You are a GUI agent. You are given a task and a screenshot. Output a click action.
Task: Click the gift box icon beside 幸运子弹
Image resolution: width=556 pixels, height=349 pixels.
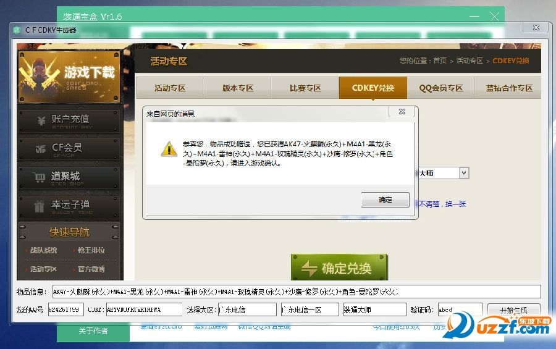click(39, 206)
